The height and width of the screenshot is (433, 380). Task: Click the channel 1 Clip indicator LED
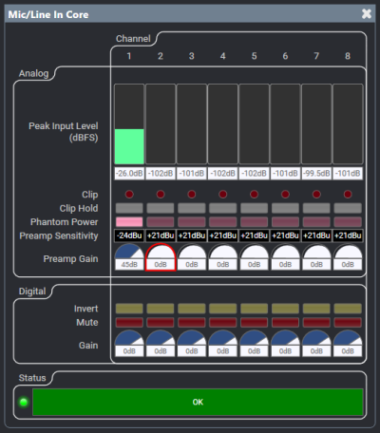[x=129, y=194]
